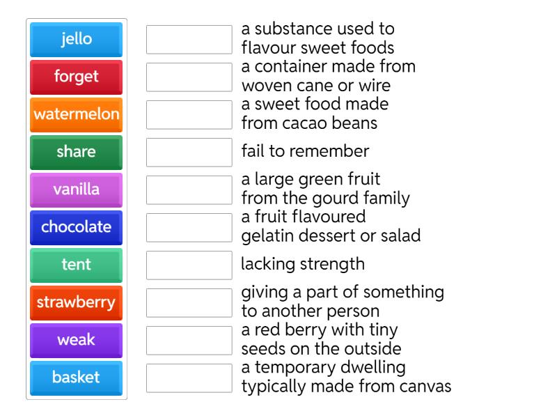Click the answer box for the red berry definition

[189, 340]
